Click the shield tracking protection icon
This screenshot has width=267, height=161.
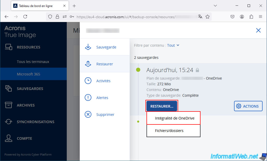[50, 17]
